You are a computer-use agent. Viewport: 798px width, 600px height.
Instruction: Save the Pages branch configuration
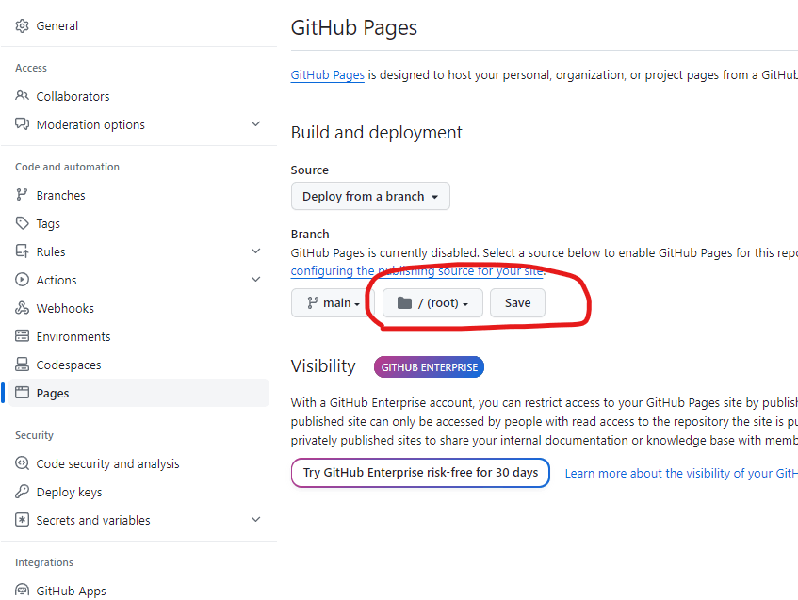click(x=517, y=302)
